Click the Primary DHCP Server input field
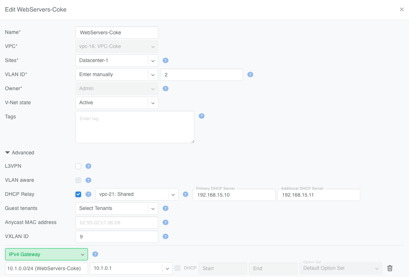The image size is (409, 277). (234, 195)
